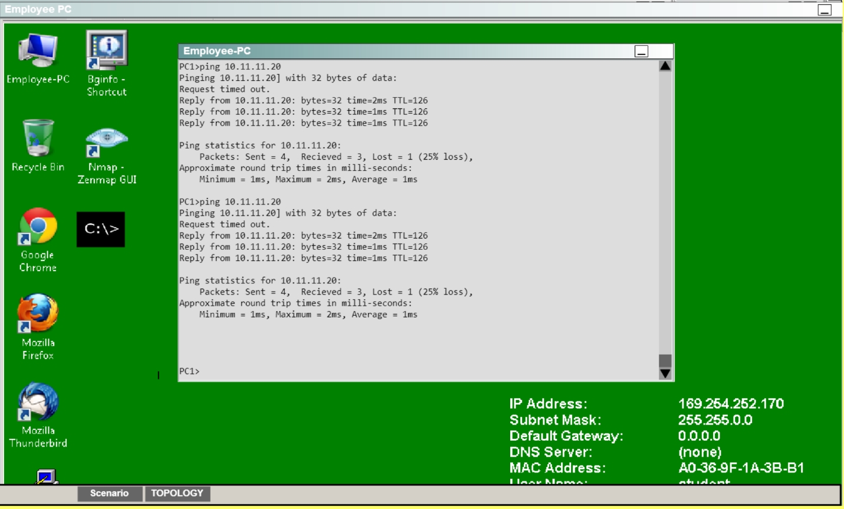
Task: Click the Employee-PC terminal title bar
Action: 401,51
